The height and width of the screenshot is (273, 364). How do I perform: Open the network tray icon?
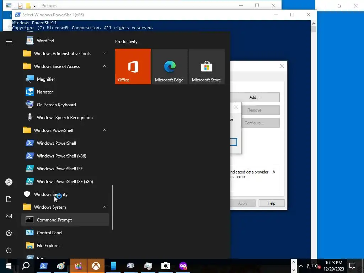coord(310,266)
